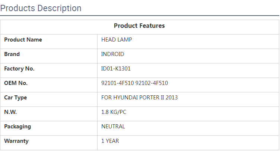Click the Product Name label cell
The image size is (280, 151).
(23, 40)
